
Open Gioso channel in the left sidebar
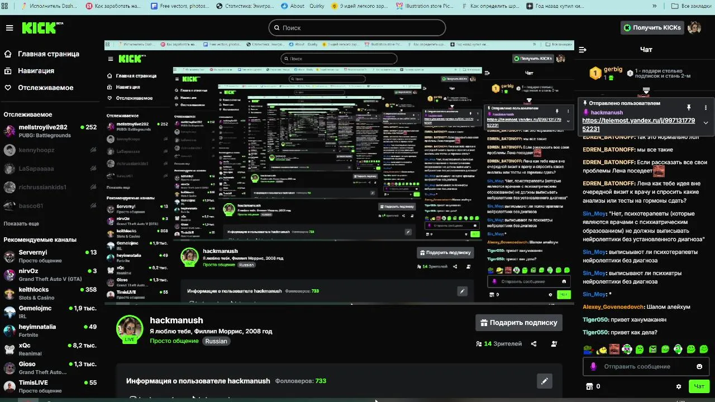point(50,368)
